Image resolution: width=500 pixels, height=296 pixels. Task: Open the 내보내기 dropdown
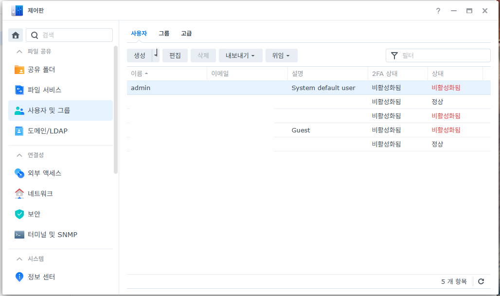pyautogui.click(x=240, y=55)
